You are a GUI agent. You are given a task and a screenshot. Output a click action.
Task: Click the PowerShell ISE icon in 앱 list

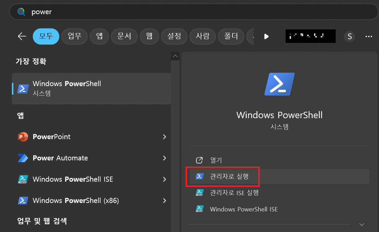(x=23, y=179)
